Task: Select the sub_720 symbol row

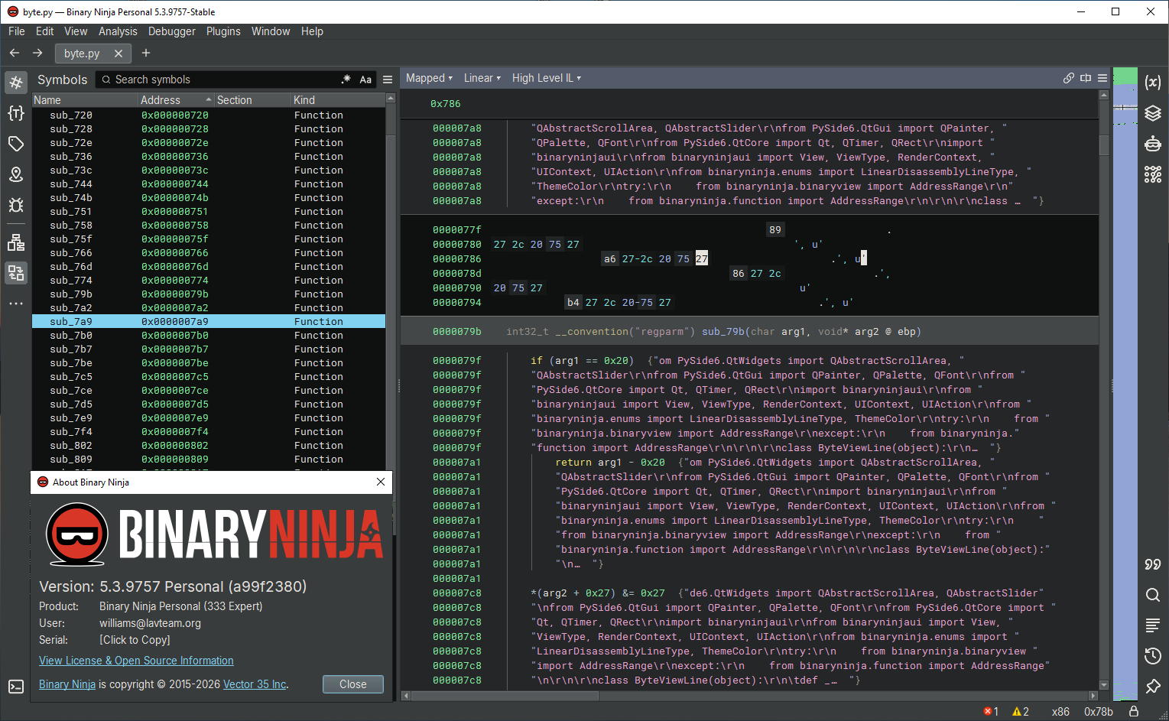Action: [x=209, y=115]
